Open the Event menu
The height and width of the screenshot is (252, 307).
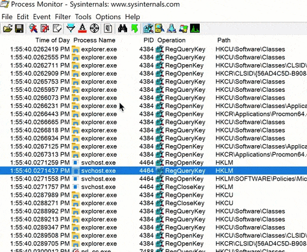coord(42,17)
